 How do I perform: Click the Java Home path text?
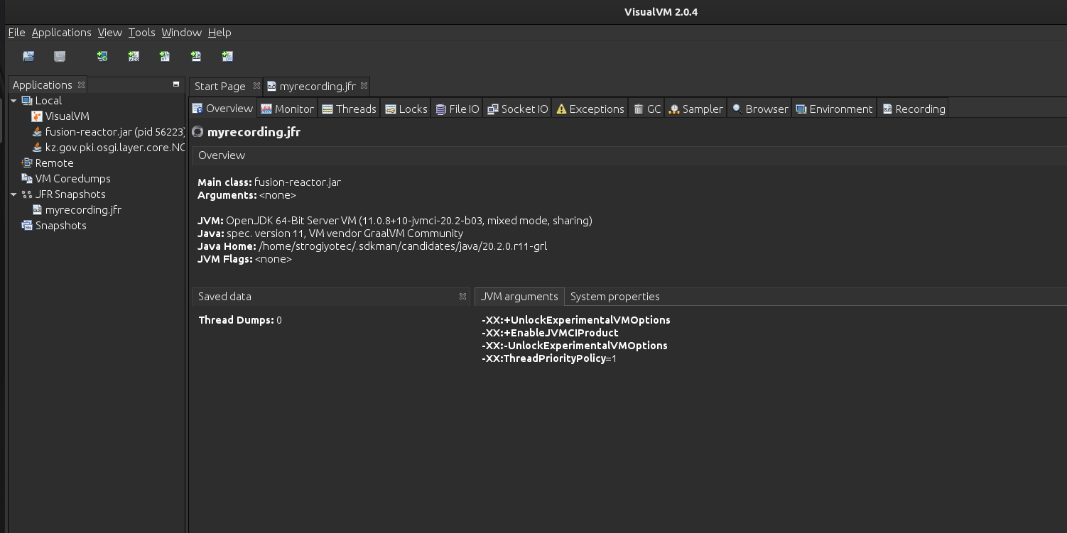[403, 246]
